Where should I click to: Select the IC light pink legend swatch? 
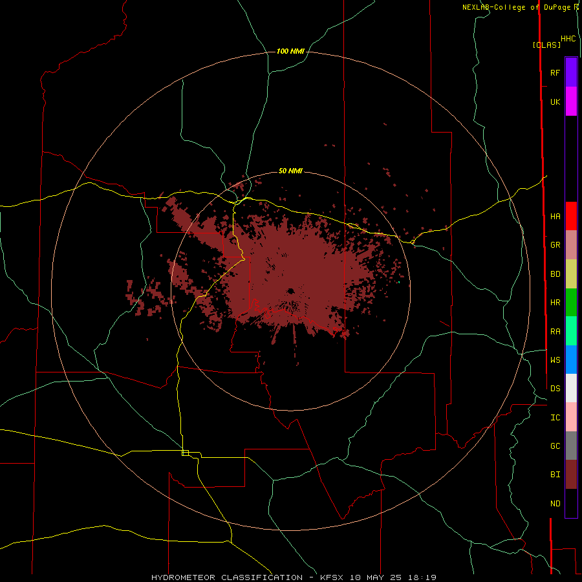571,417
